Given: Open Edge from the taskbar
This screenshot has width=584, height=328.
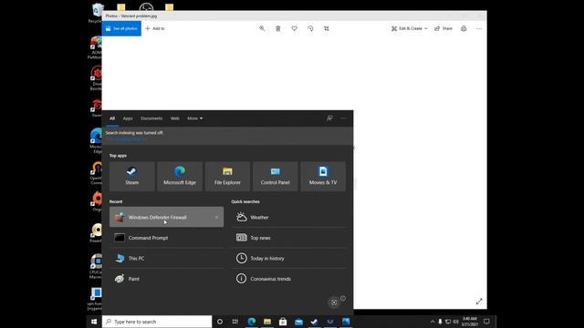Looking at the screenshot, I should [x=252, y=322].
